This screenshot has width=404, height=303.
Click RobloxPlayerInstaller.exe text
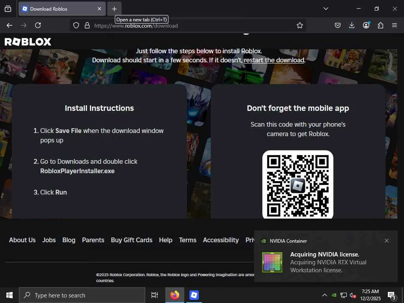(x=77, y=171)
